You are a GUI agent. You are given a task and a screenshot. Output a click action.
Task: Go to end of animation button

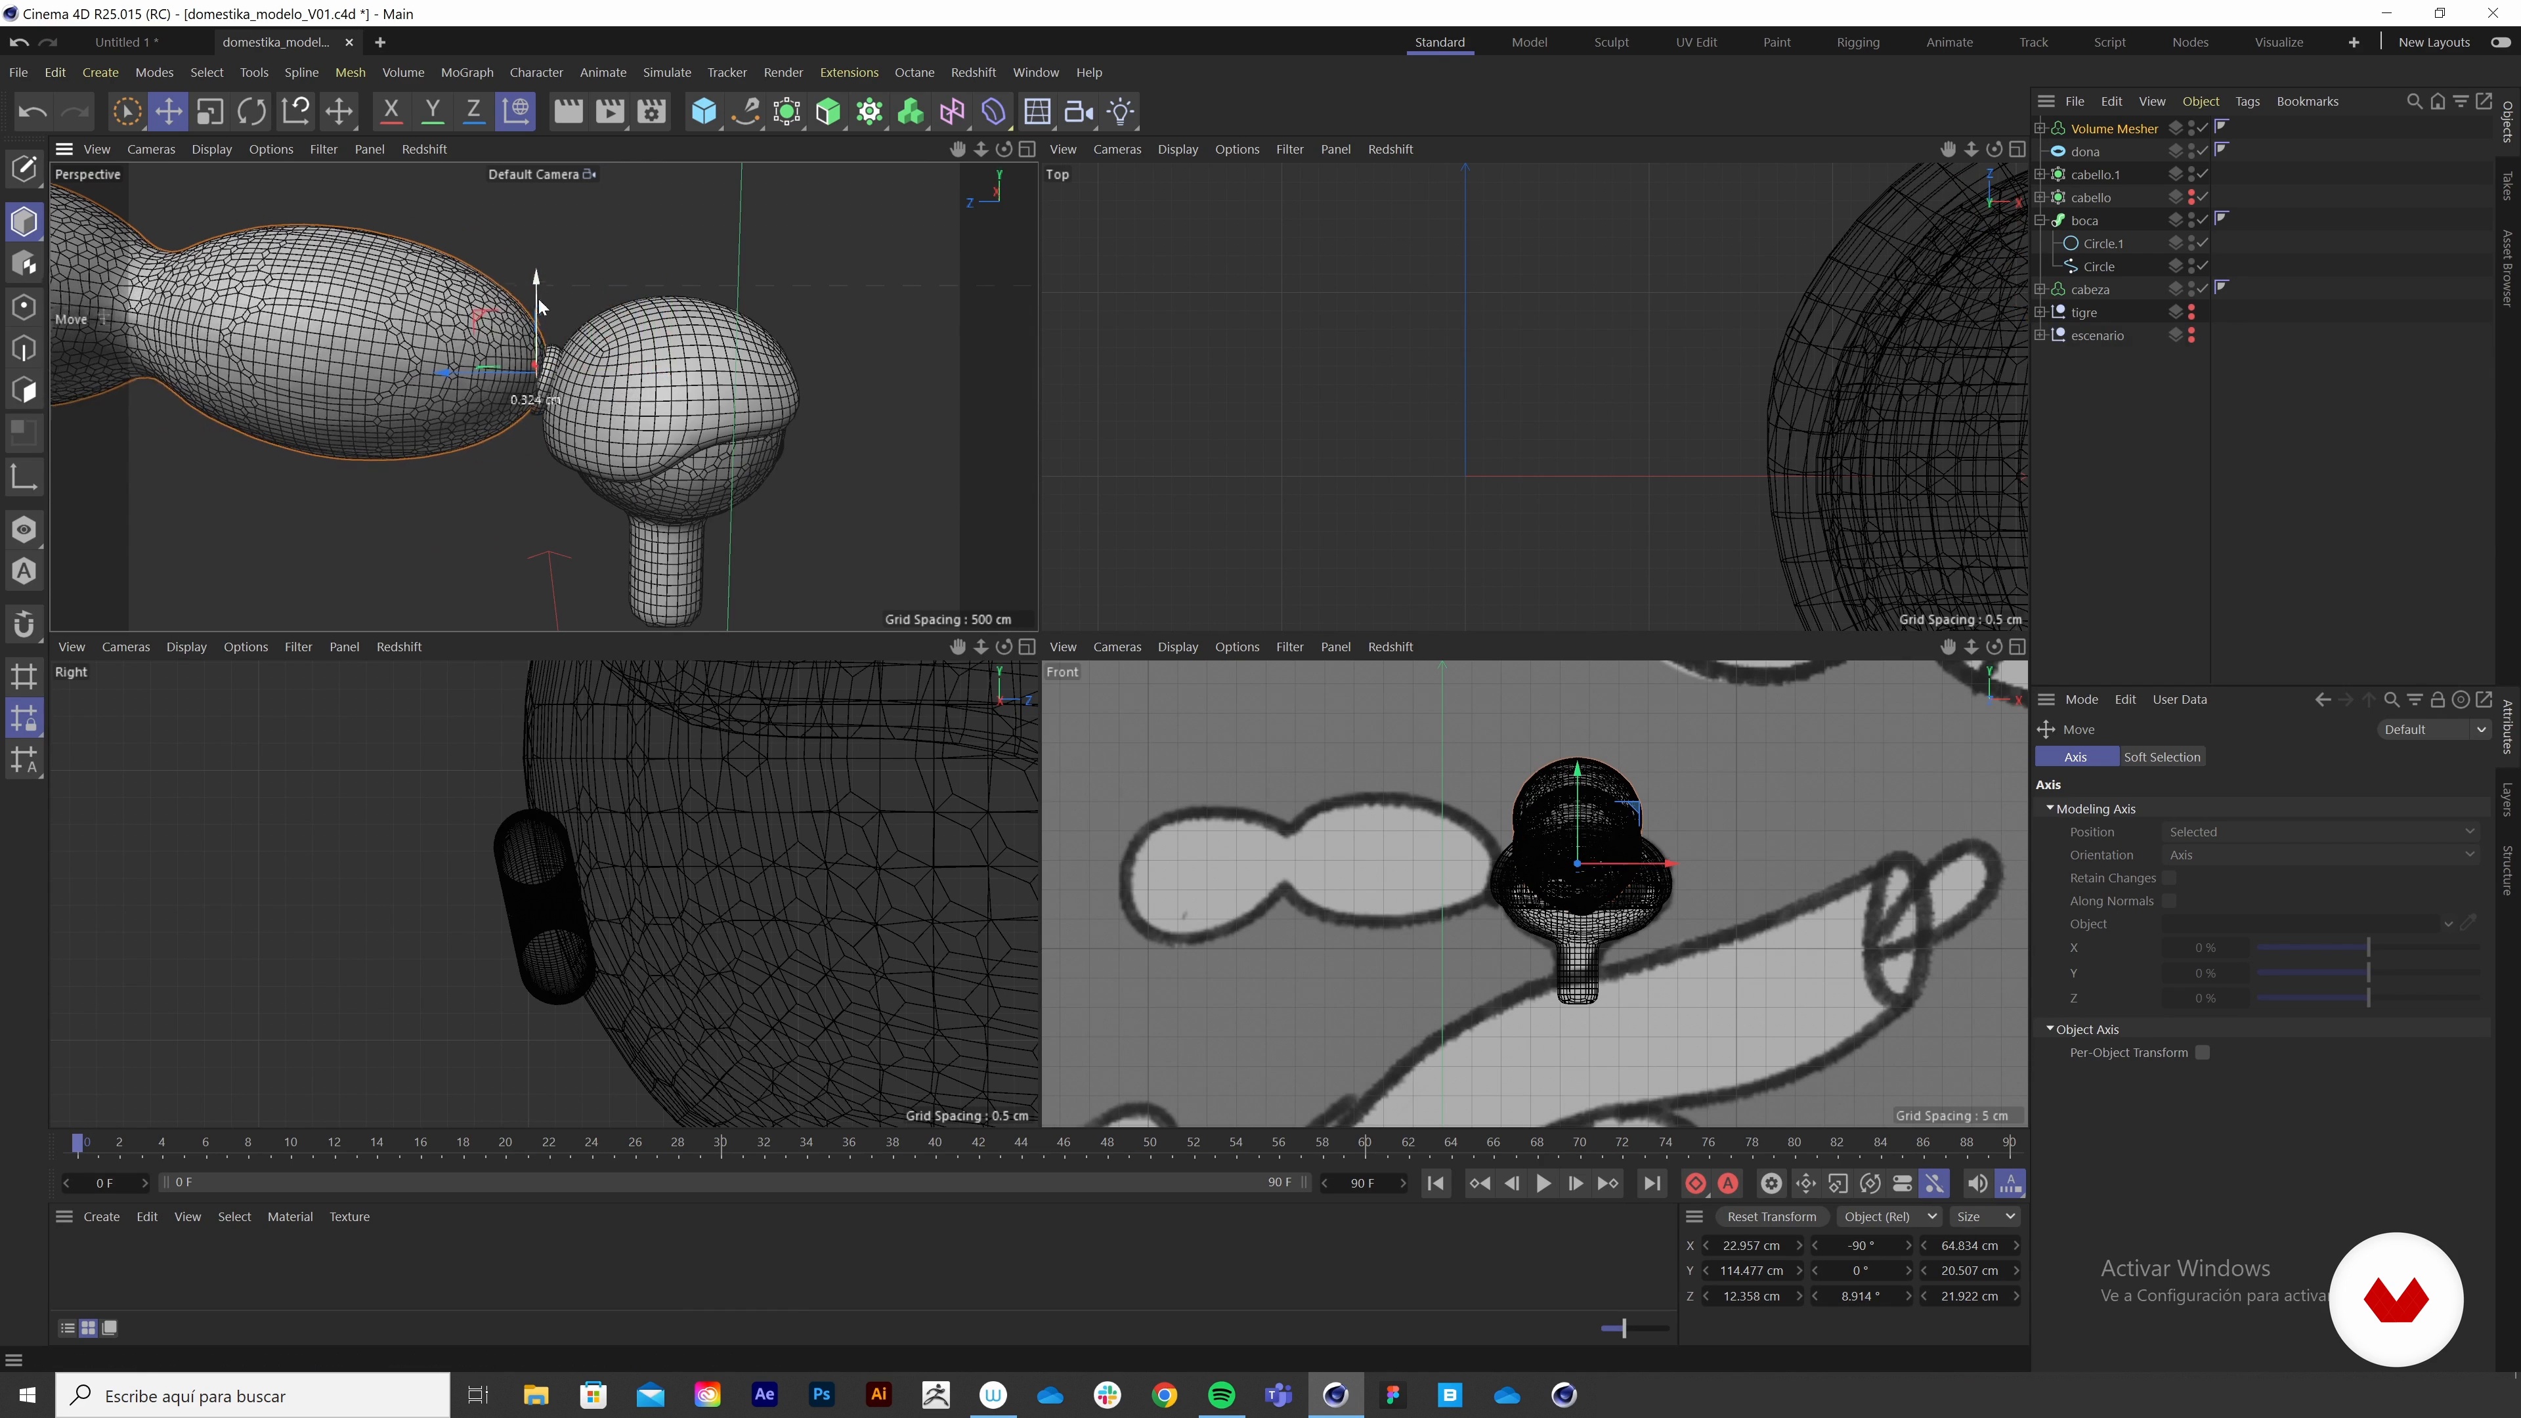pos(1652,1183)
